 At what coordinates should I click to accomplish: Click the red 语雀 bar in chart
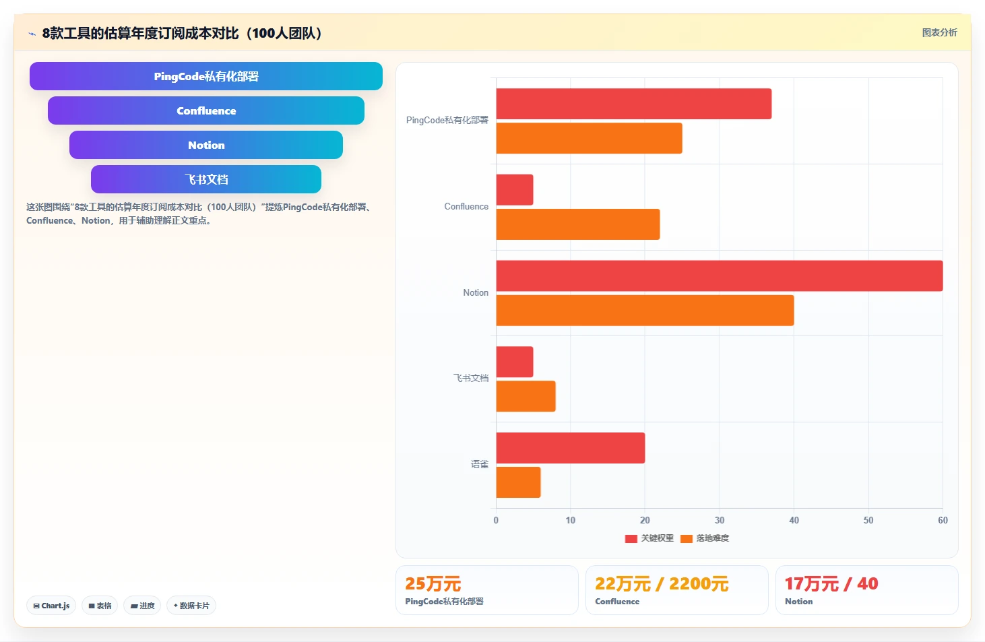point(571,448)
